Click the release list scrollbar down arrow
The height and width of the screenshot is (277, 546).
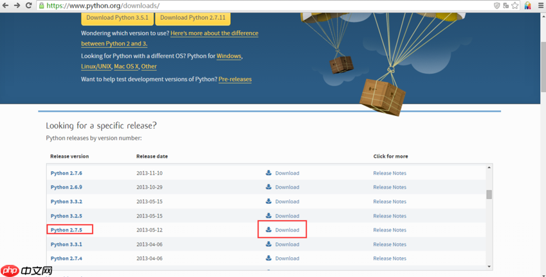point(489,266)
